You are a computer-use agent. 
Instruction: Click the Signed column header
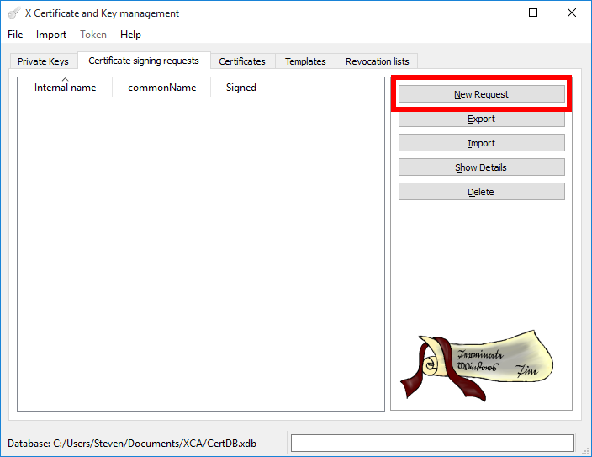point(241,88)
